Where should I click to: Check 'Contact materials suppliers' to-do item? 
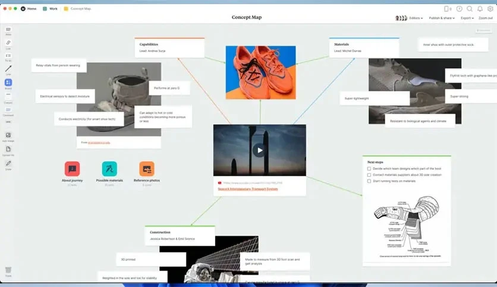pyautogui.click(x=369, y=175)
